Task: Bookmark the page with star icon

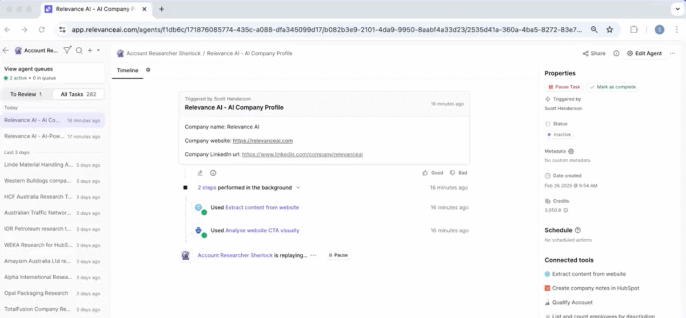Action: coord(610,30)
